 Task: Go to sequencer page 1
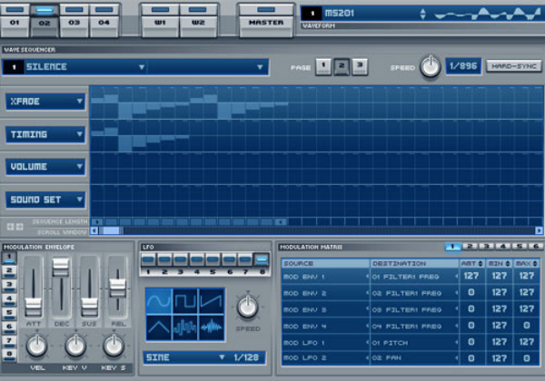point(323,66)
